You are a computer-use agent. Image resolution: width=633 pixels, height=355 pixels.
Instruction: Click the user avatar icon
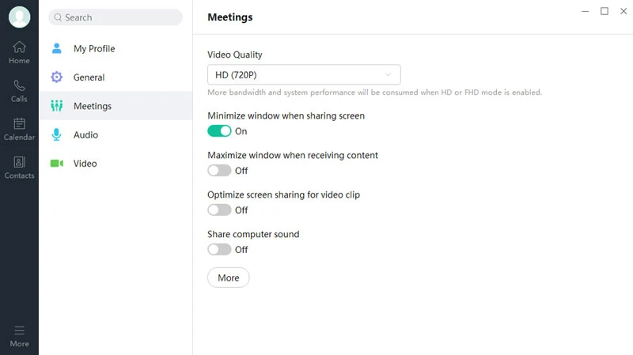(x=19, y=17)
